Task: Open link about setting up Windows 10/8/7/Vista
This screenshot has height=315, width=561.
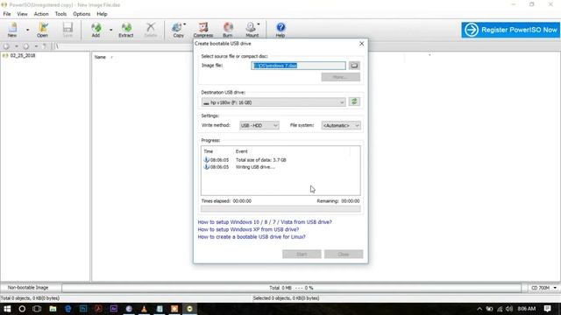Action: (x=265, y=222)
